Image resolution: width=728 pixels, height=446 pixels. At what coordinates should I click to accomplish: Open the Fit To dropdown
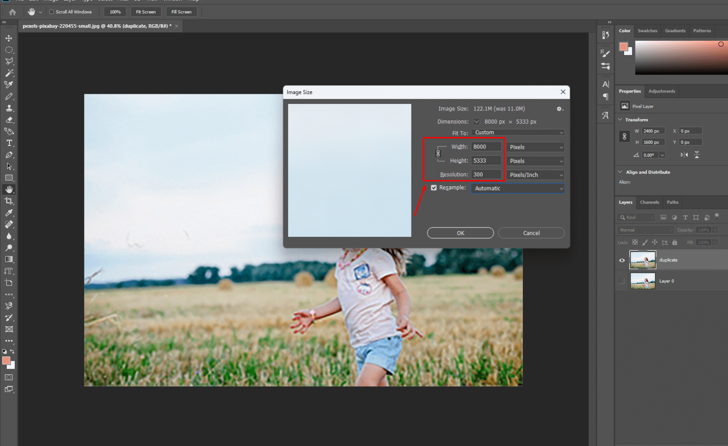click(x=518, y=133)
